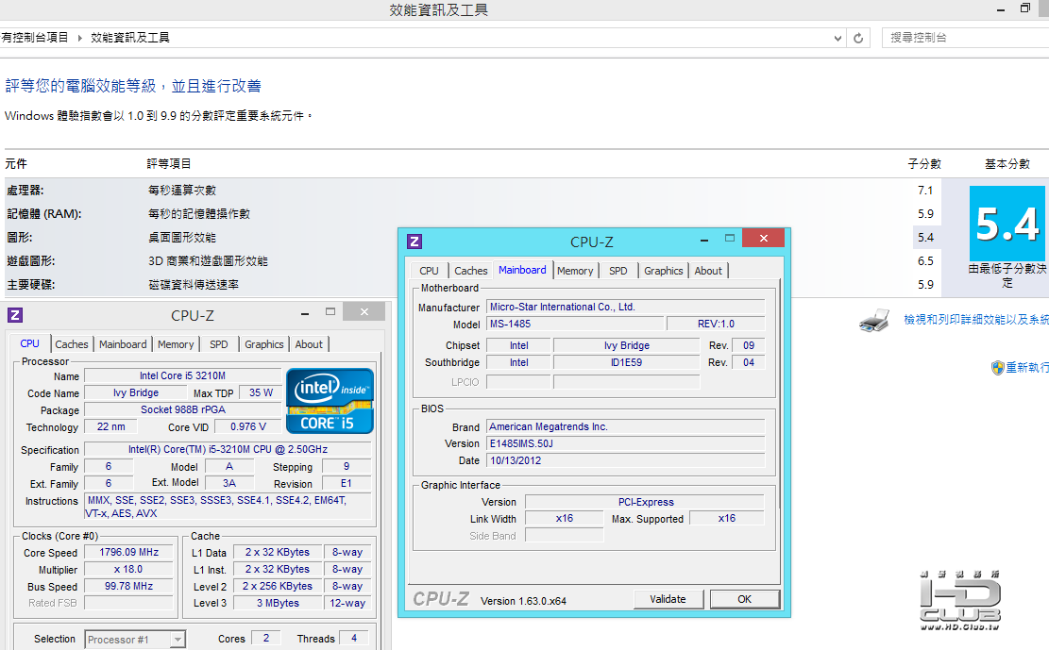Click OK in CPU-Z Mainboard window
This screenshot has height=650, width=1049.
745,599
